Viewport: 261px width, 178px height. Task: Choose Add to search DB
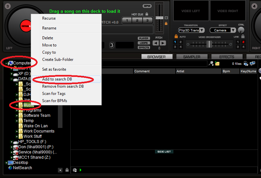coord(66,79)
